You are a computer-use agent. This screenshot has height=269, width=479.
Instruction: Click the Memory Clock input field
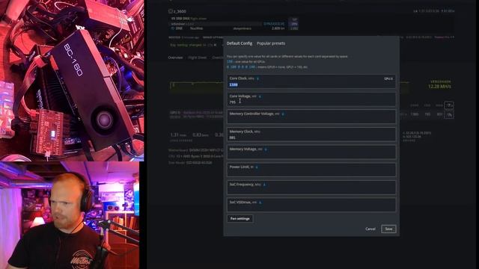point(311,134)
